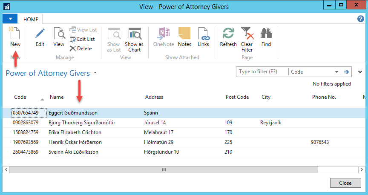Refresh the page list
Screen dimensions: 368x195
(x=228, y=34)
